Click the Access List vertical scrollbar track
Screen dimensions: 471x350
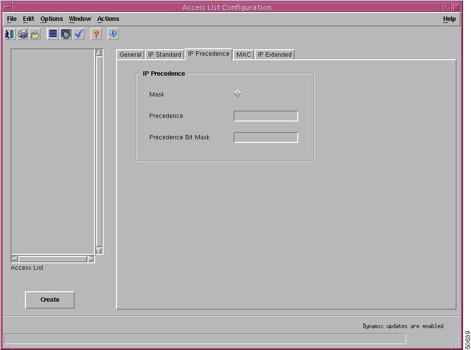99,152
